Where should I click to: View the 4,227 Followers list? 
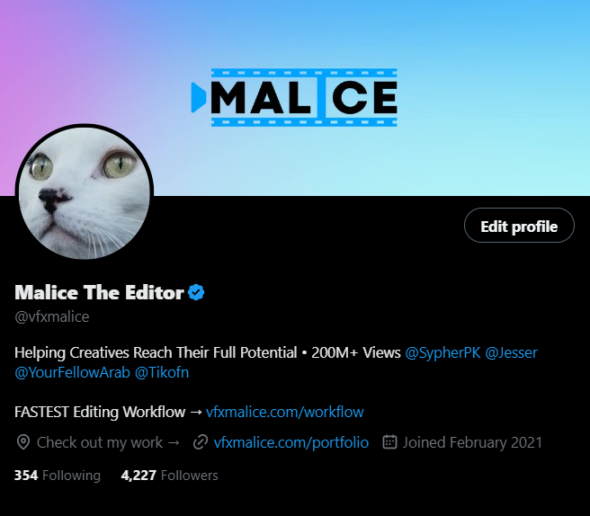click(169, 476)
